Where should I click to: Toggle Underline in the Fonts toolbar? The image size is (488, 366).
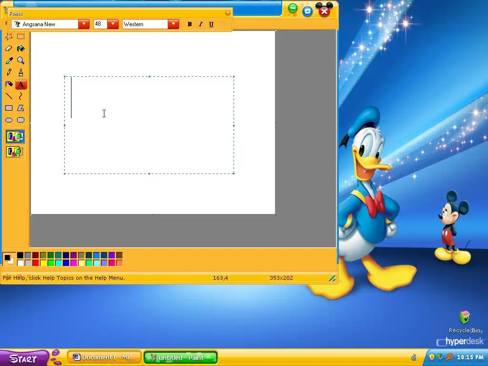click(211, 24)
